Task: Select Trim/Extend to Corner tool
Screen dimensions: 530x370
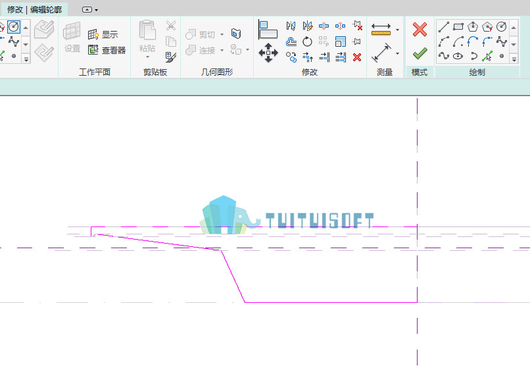Action: pyautogui.click(x=307, y=57)
